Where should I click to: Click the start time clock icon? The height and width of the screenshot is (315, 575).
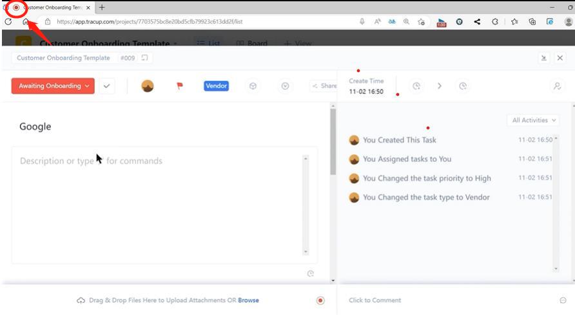pyautogui.click(x=416, y=86)
